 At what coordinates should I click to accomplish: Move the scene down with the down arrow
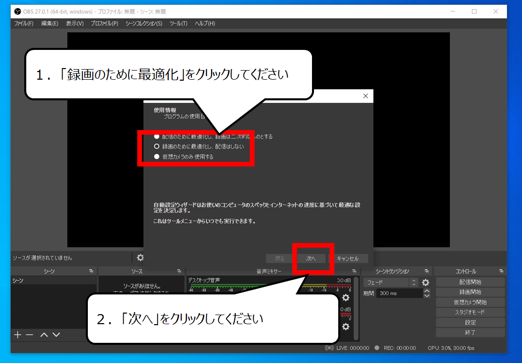[56, 335]
